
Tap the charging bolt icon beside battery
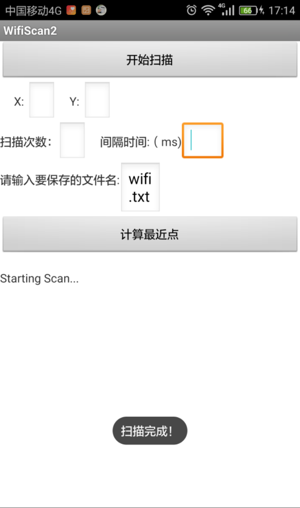point(262,10)
